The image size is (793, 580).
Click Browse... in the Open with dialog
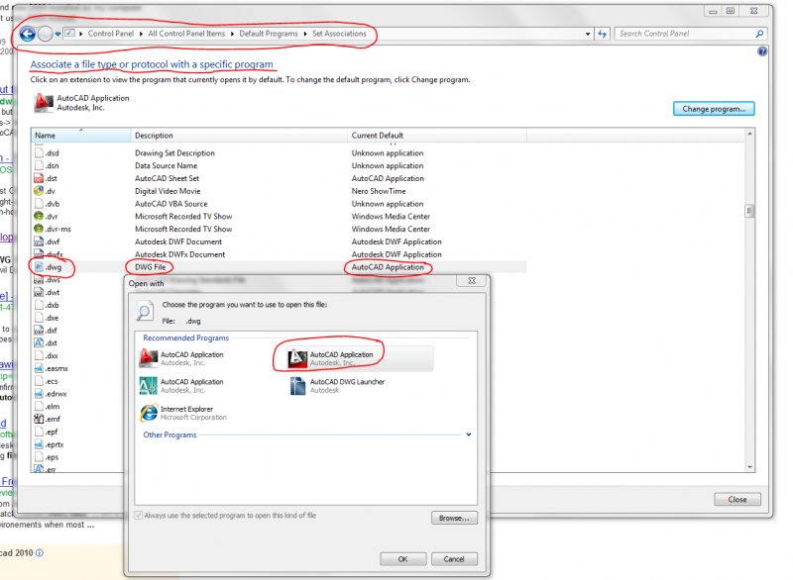click(x=454, y=518)
